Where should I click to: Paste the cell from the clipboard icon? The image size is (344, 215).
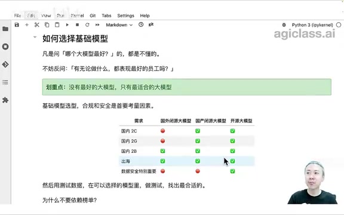[x=57, y=25]
